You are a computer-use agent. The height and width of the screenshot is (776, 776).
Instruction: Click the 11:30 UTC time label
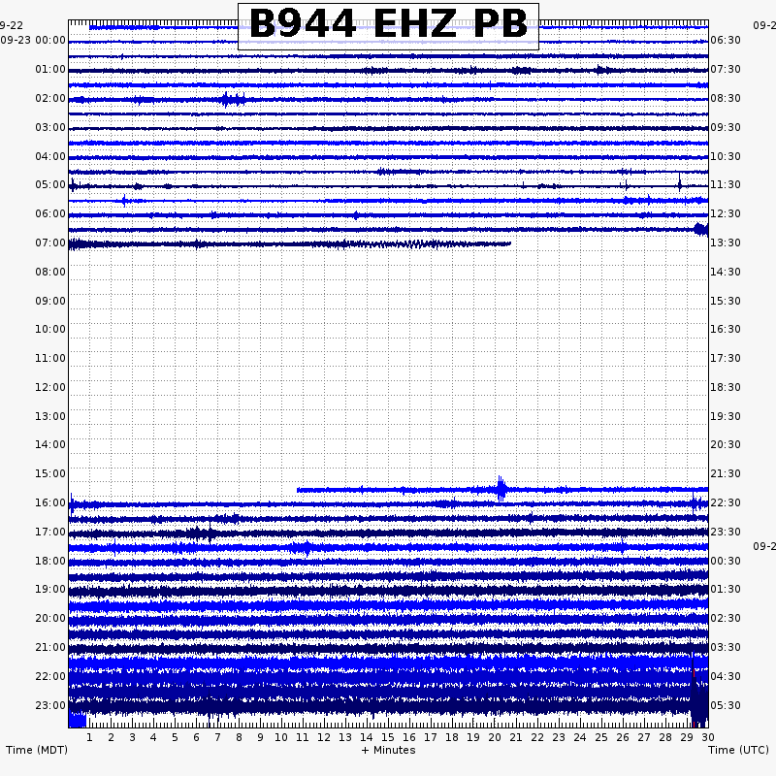726,184
